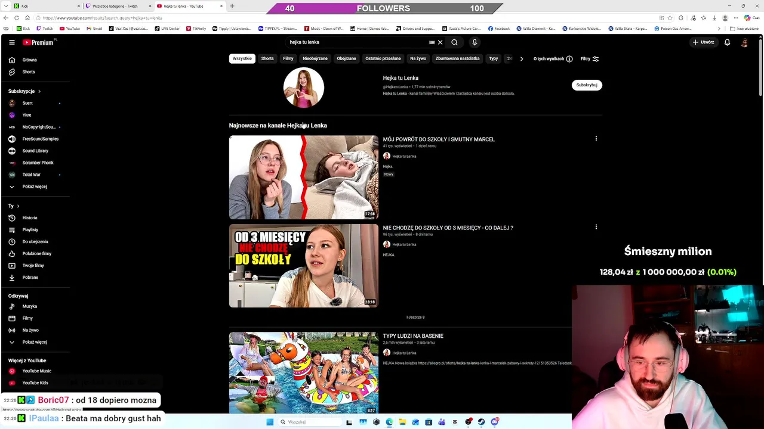This screenshot has width=764, height=429.
Task: Open more options for NIE CHODZĘ video
Action: click(x=596, y=227)
